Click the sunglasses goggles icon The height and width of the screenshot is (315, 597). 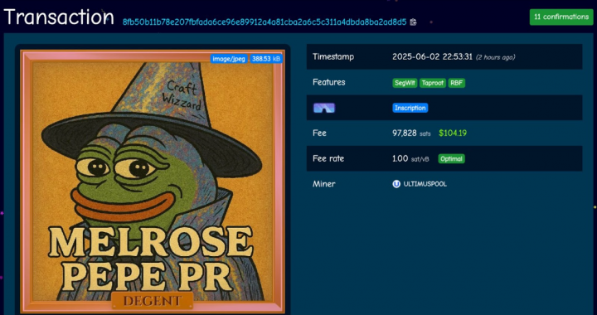(324, 108)
